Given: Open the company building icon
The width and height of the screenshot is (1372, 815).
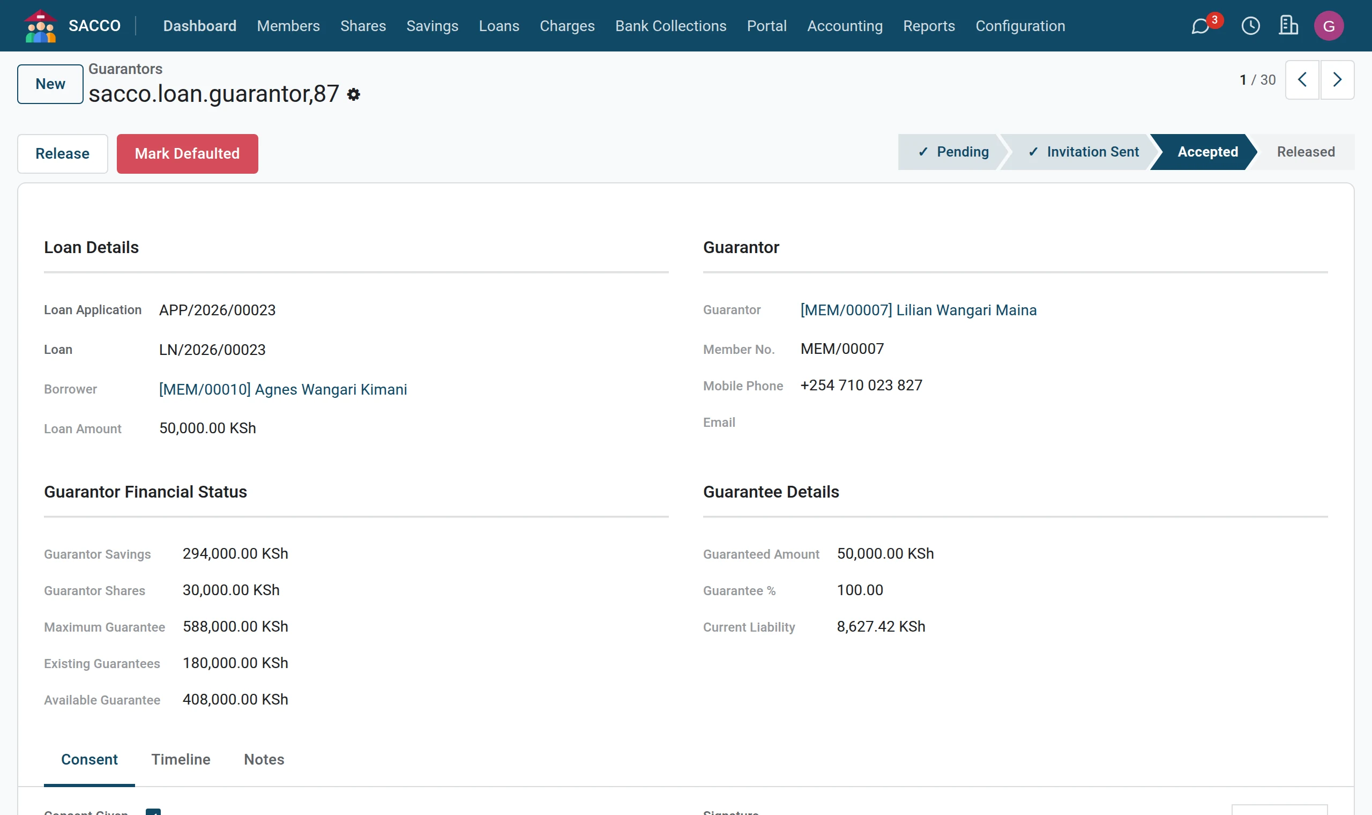Looking at the screenshot, I should [x=1288, y=26].
